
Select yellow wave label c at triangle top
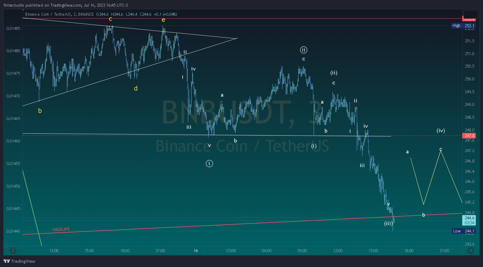(110, 19)
